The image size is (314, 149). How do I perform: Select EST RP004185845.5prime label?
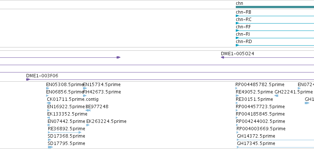[260, 114]
